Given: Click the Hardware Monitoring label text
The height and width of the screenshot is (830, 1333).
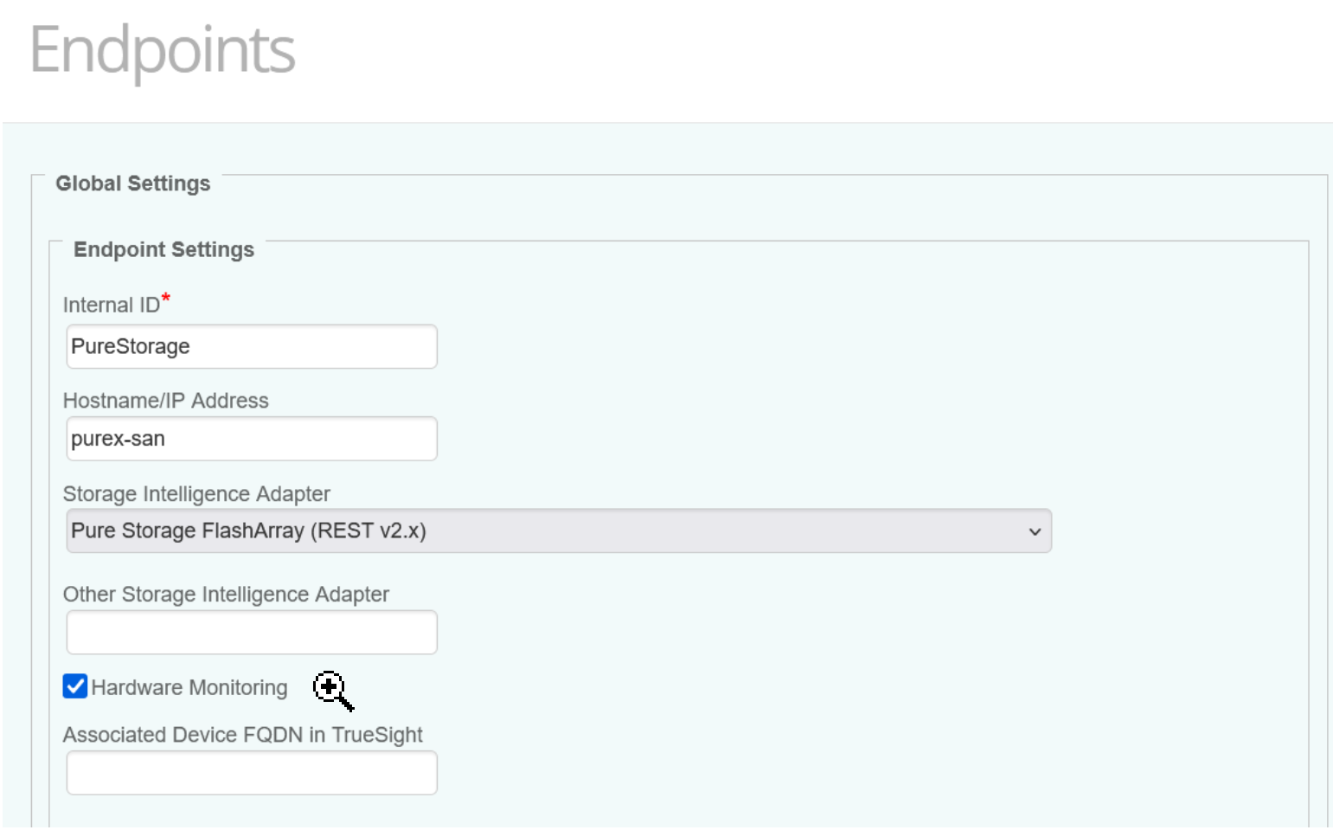Looking at the screenshot, I should point(189,687).
